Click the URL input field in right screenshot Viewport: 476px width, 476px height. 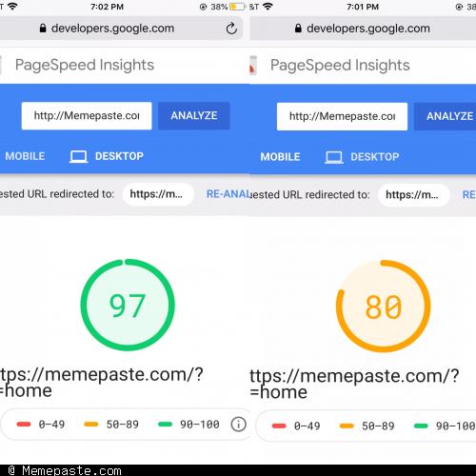pyautogui.click(x=342, y=116)
